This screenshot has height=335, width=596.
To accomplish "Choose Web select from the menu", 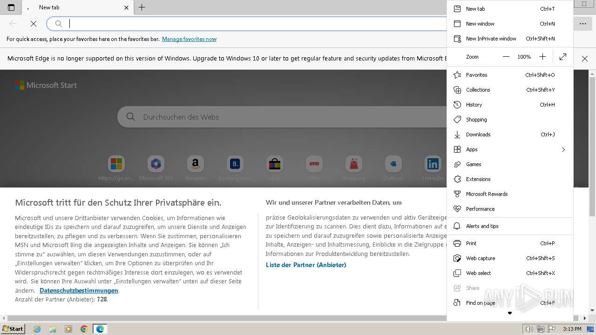I will coord(510,273).
